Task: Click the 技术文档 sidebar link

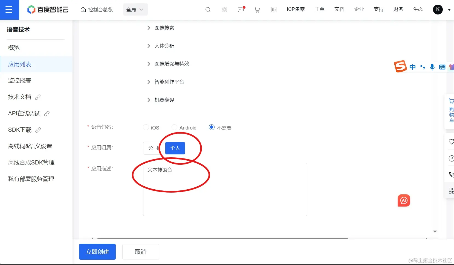Action: (20, 97)
